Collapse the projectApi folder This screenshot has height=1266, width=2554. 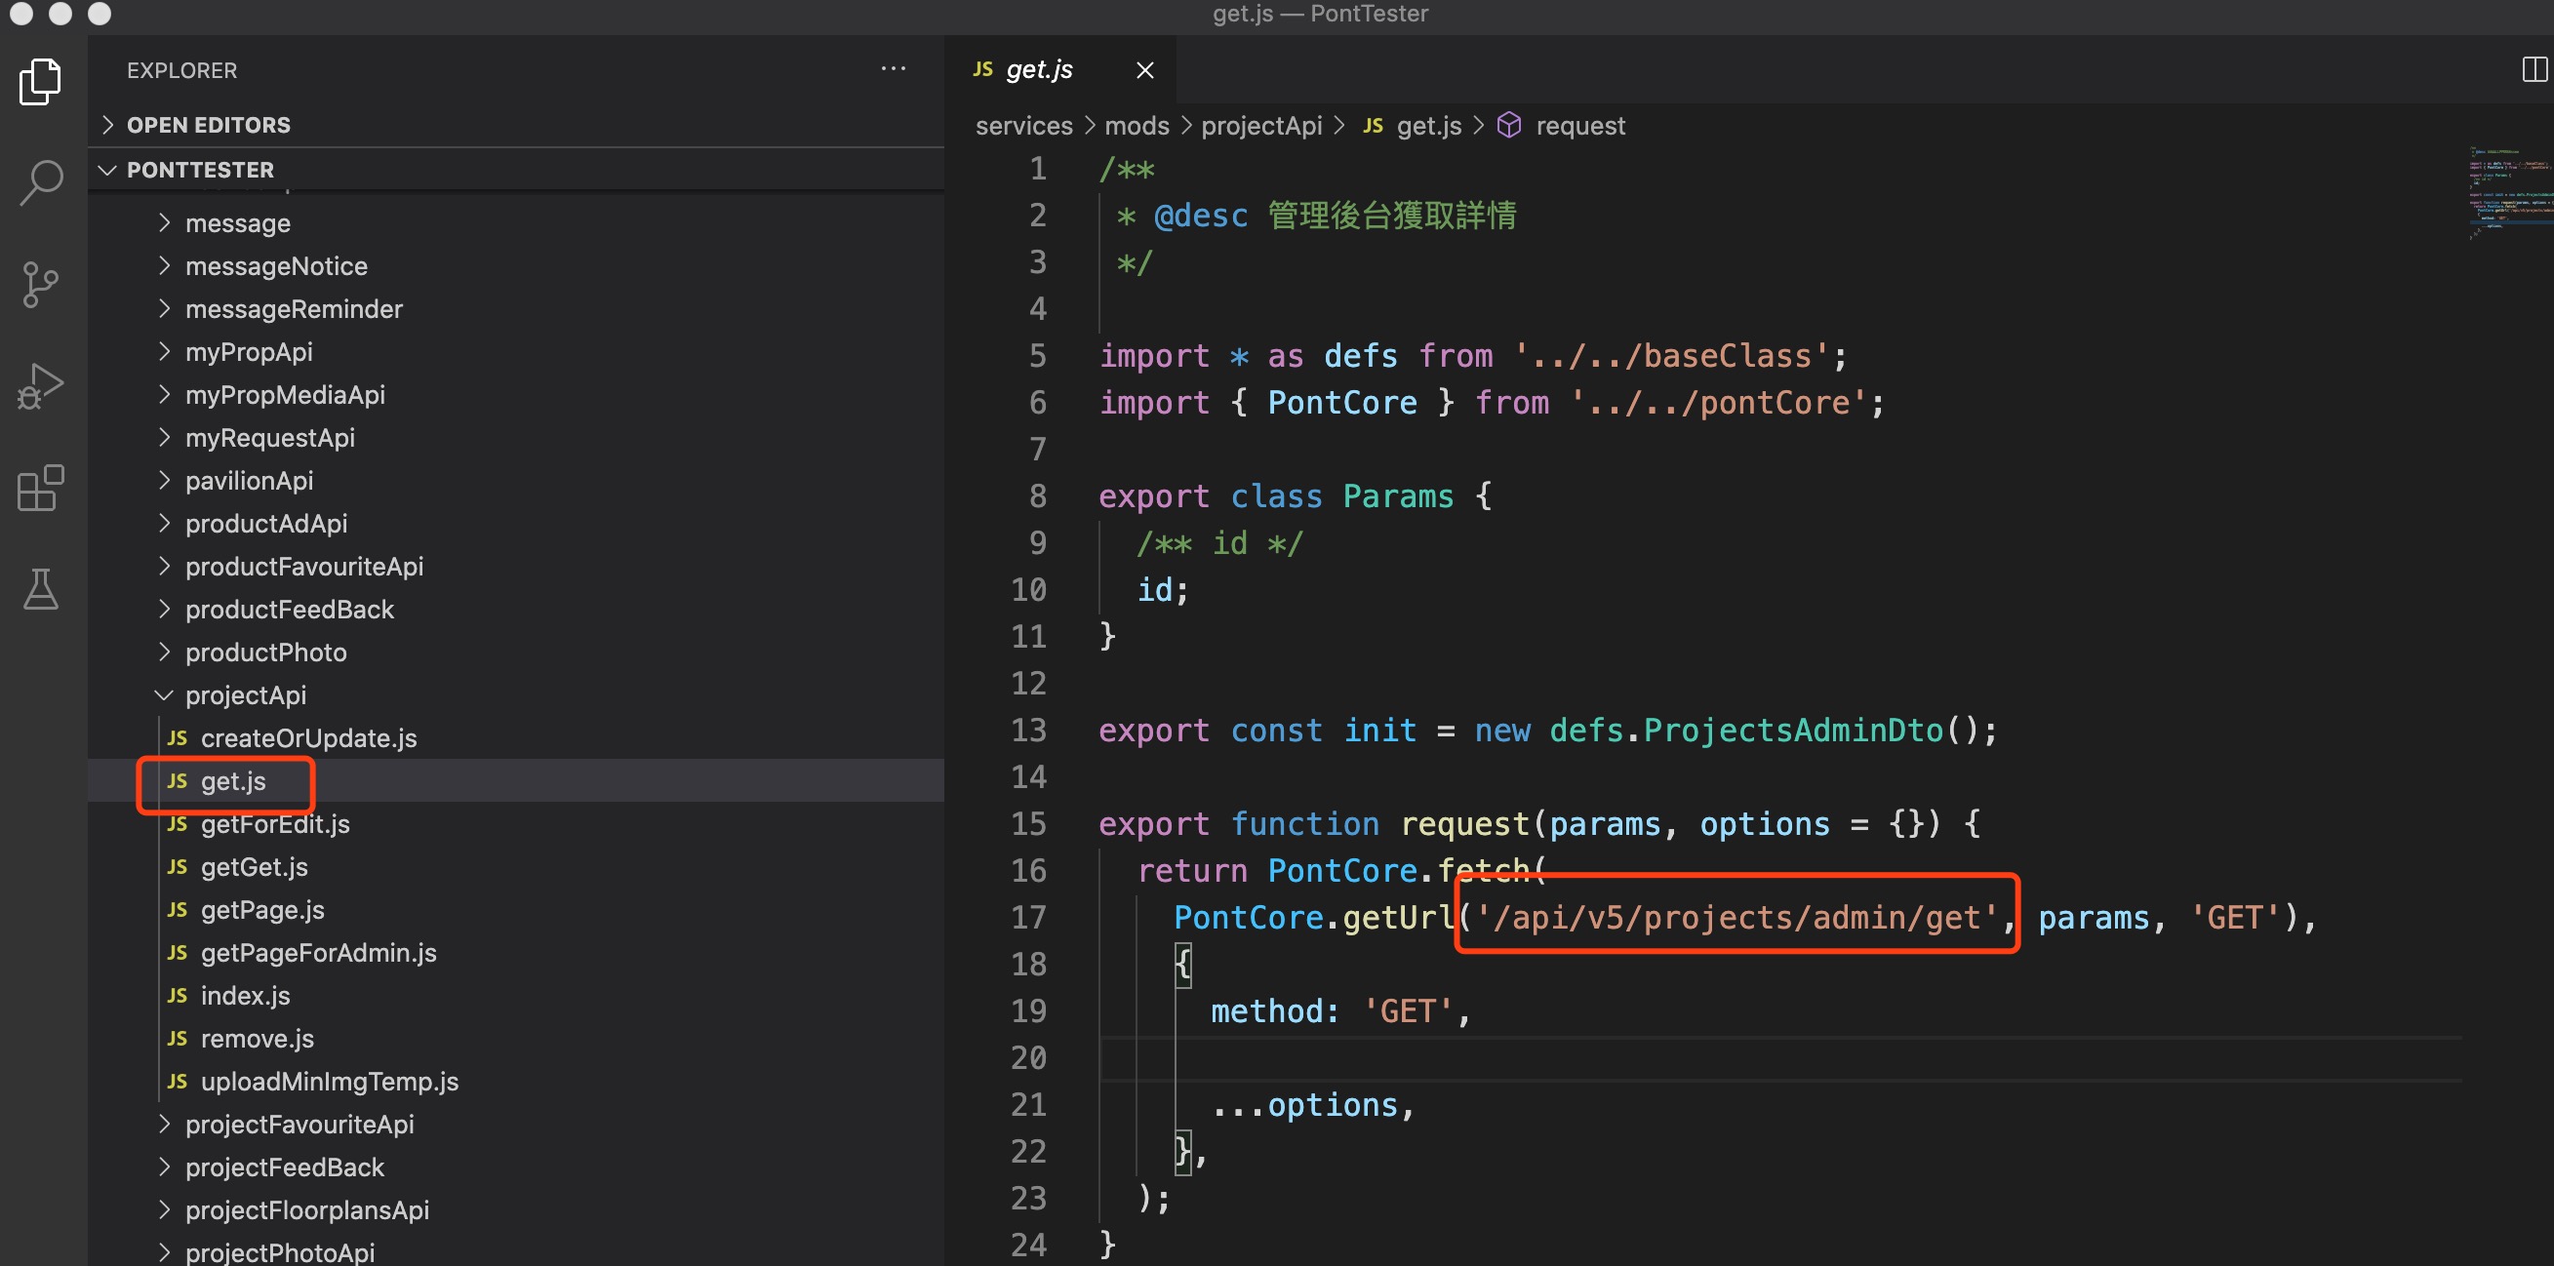(x=164, y=695)
